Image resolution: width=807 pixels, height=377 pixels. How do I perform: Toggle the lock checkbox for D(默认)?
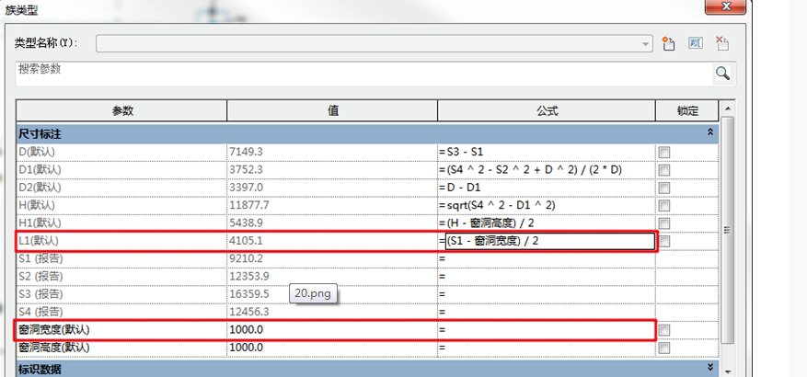664,153
